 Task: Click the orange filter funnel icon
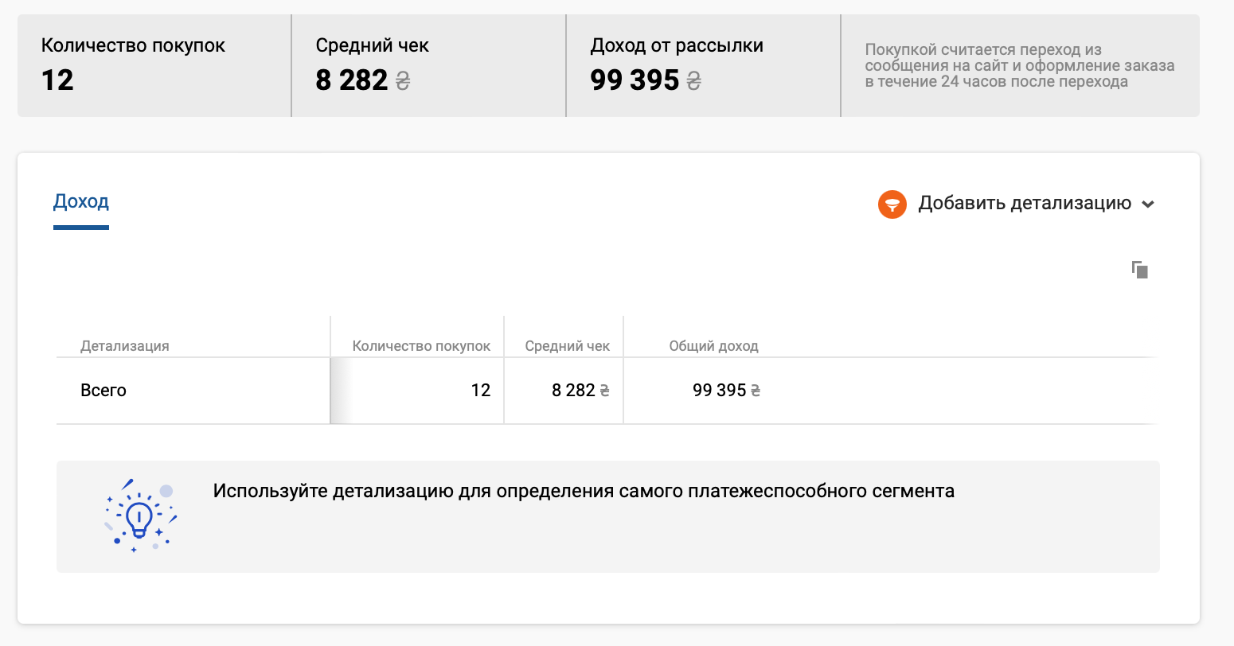coord(892,204)
